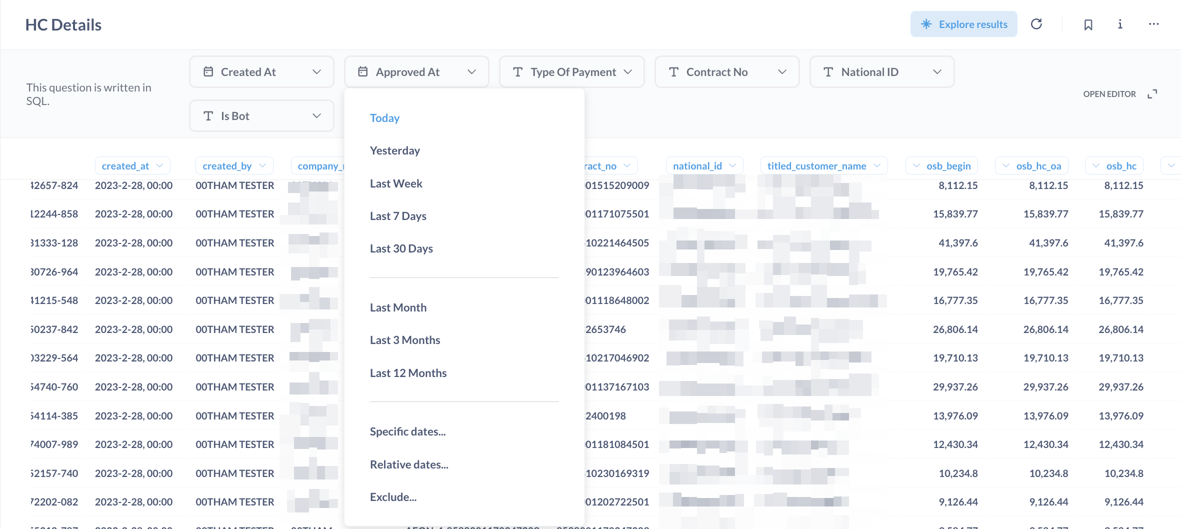Viewport: 1181px width, 529px height.
Task: Click osb_hc value 19,765.42
Action: (1121, 272)
